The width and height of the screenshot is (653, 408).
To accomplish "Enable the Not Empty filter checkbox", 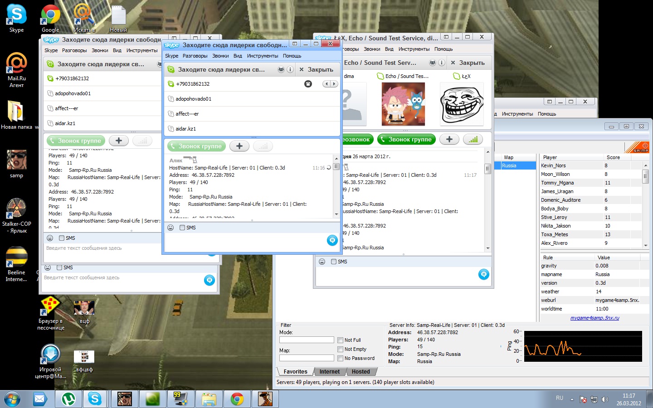I will (340, 349).
